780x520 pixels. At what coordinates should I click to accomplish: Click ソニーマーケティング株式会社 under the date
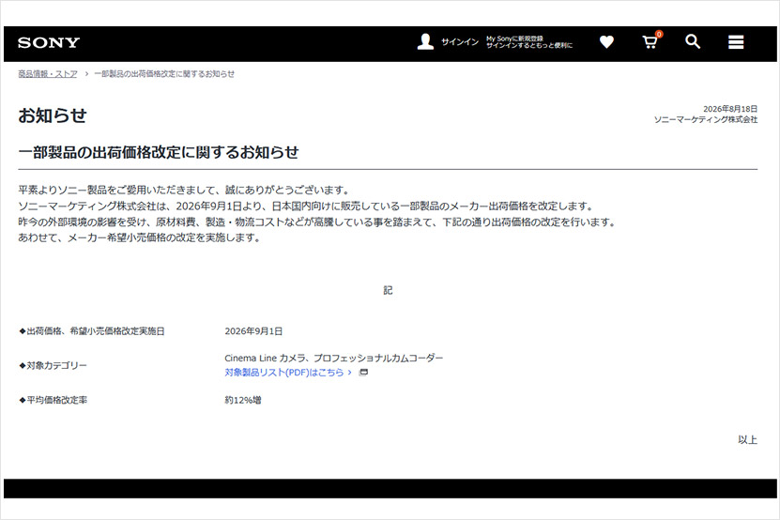pyautogui.click(x=706, y=119)
